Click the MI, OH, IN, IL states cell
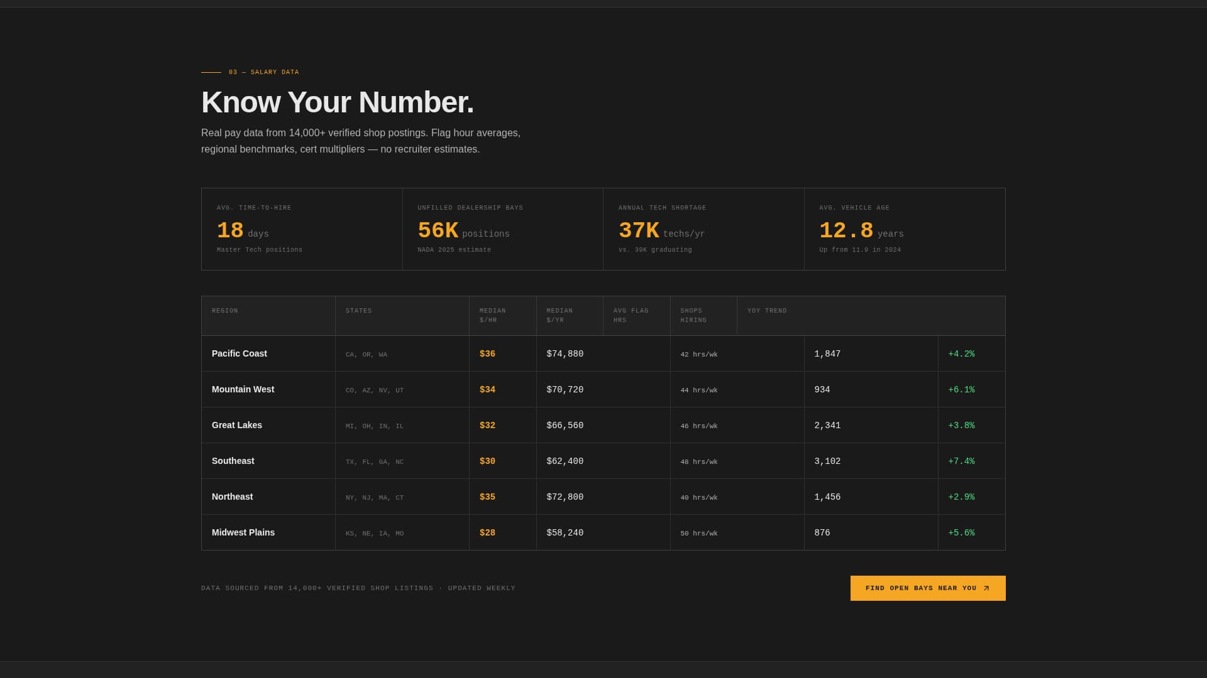Image resolution: width=1207 pixels, height=678 pixels. [x=402, y=425]
